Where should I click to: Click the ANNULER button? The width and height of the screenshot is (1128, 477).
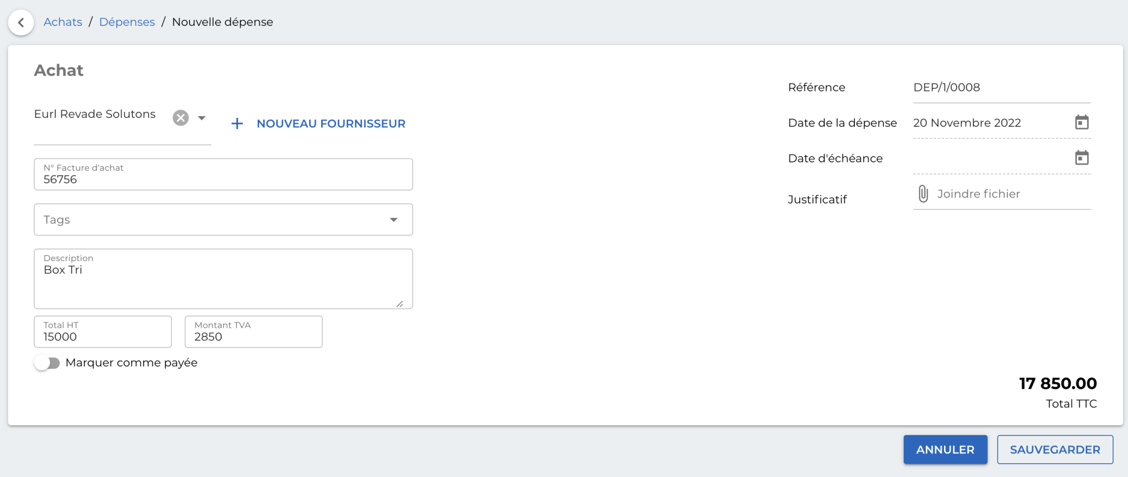945,449
